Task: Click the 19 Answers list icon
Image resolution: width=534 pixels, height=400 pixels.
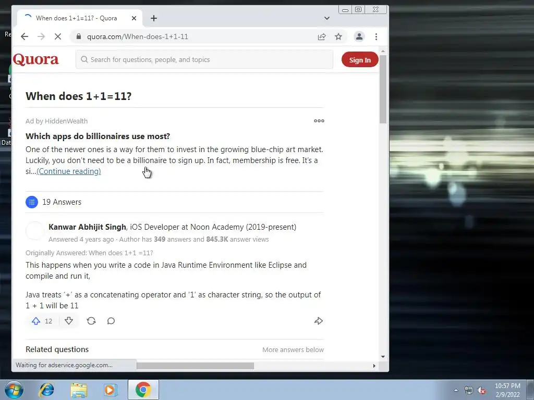Action: point(32,202)
